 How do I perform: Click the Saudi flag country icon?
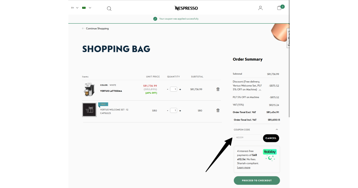[84, 8]
